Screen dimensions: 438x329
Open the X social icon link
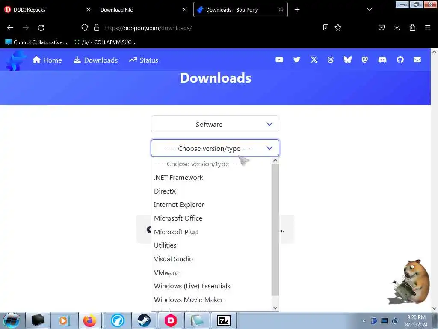(314, 60)
